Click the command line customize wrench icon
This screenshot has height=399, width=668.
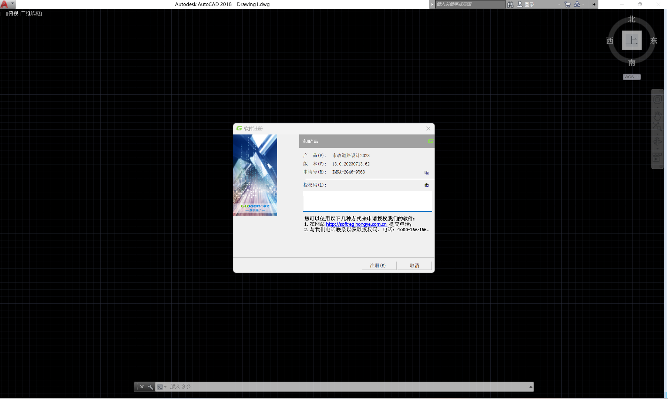click(151, 387)
